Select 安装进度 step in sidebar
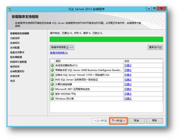 (x=15, y=76)
